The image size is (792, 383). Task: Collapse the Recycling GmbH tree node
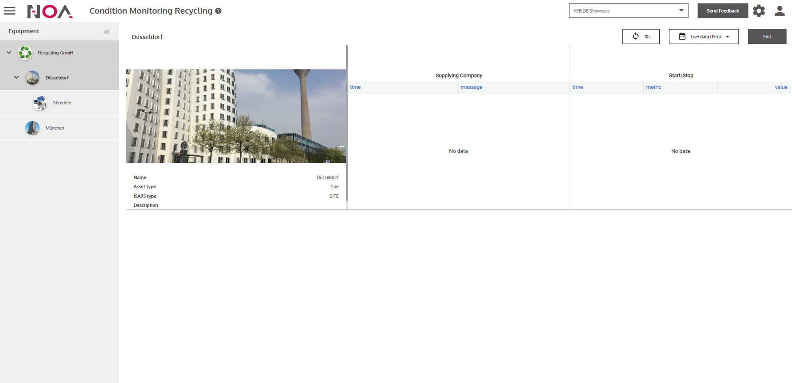pyautogui.click(x=9, y=53)
